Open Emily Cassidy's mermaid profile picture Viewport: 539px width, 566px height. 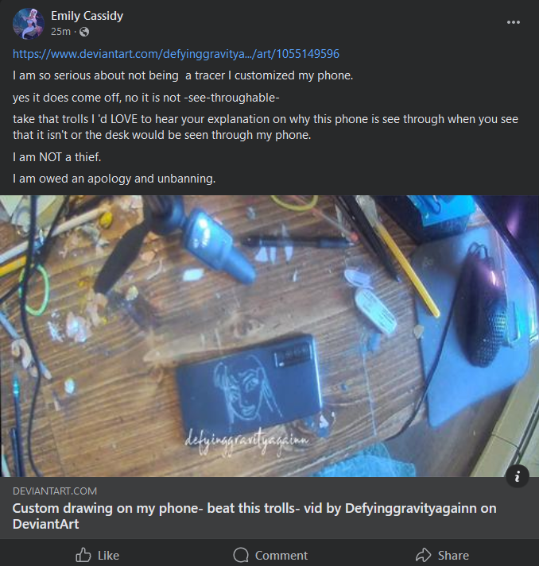pyautogui.click(x=28, y=24)
